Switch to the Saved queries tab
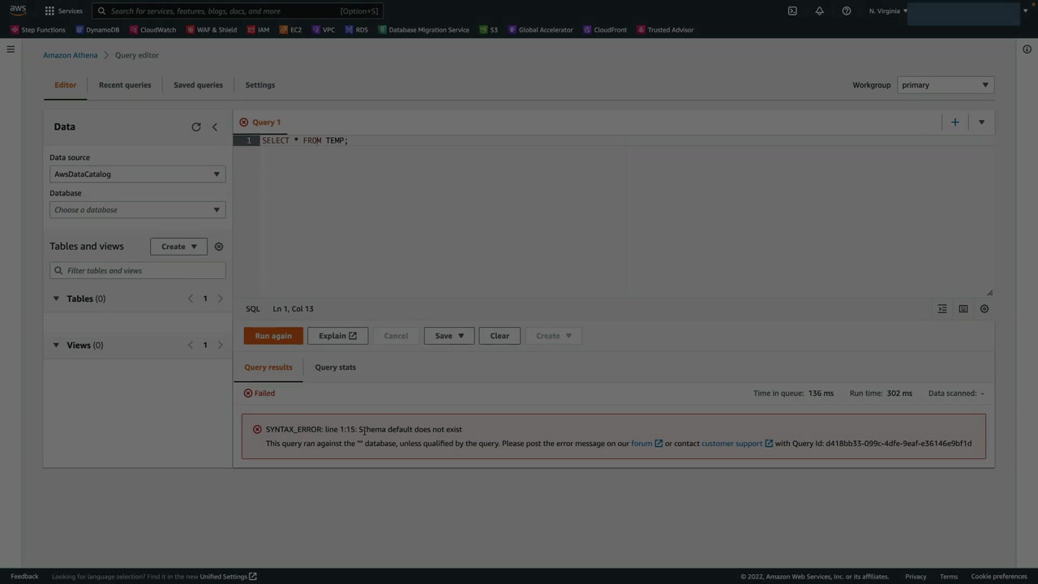This screenshot has height=584, width=1038. (x=198, y=85)
